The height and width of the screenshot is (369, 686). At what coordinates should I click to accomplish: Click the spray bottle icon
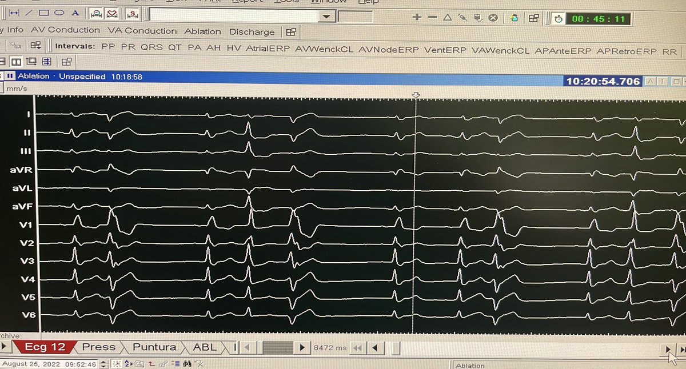click(x=514, y=18)
